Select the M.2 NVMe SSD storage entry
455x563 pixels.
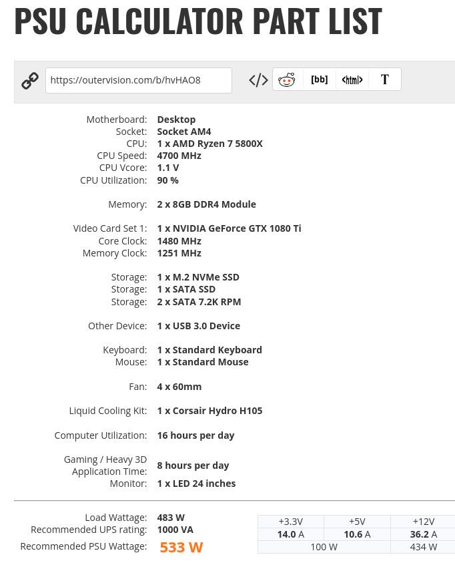198,277
